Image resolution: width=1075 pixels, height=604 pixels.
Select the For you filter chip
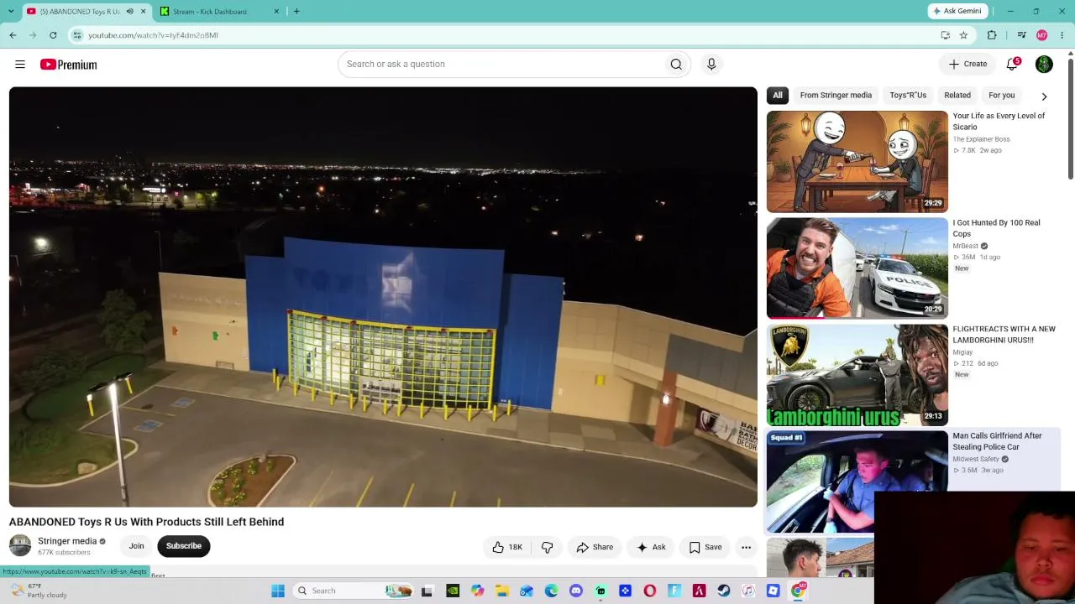(x=1002, y=95)
